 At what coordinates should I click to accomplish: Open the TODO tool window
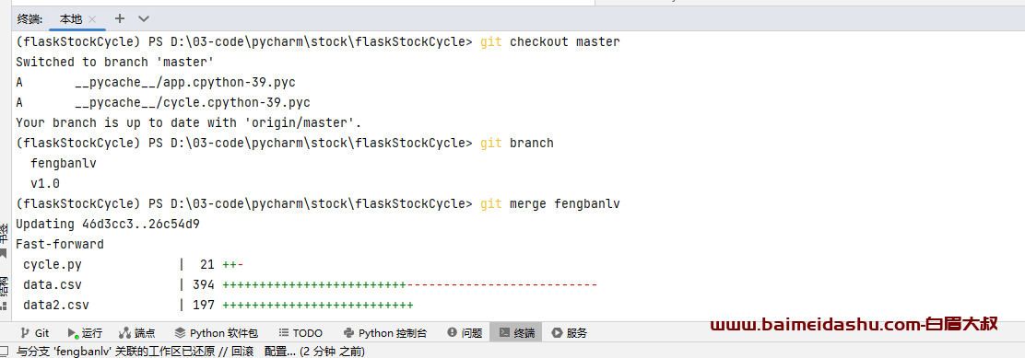tap(300, 332)
